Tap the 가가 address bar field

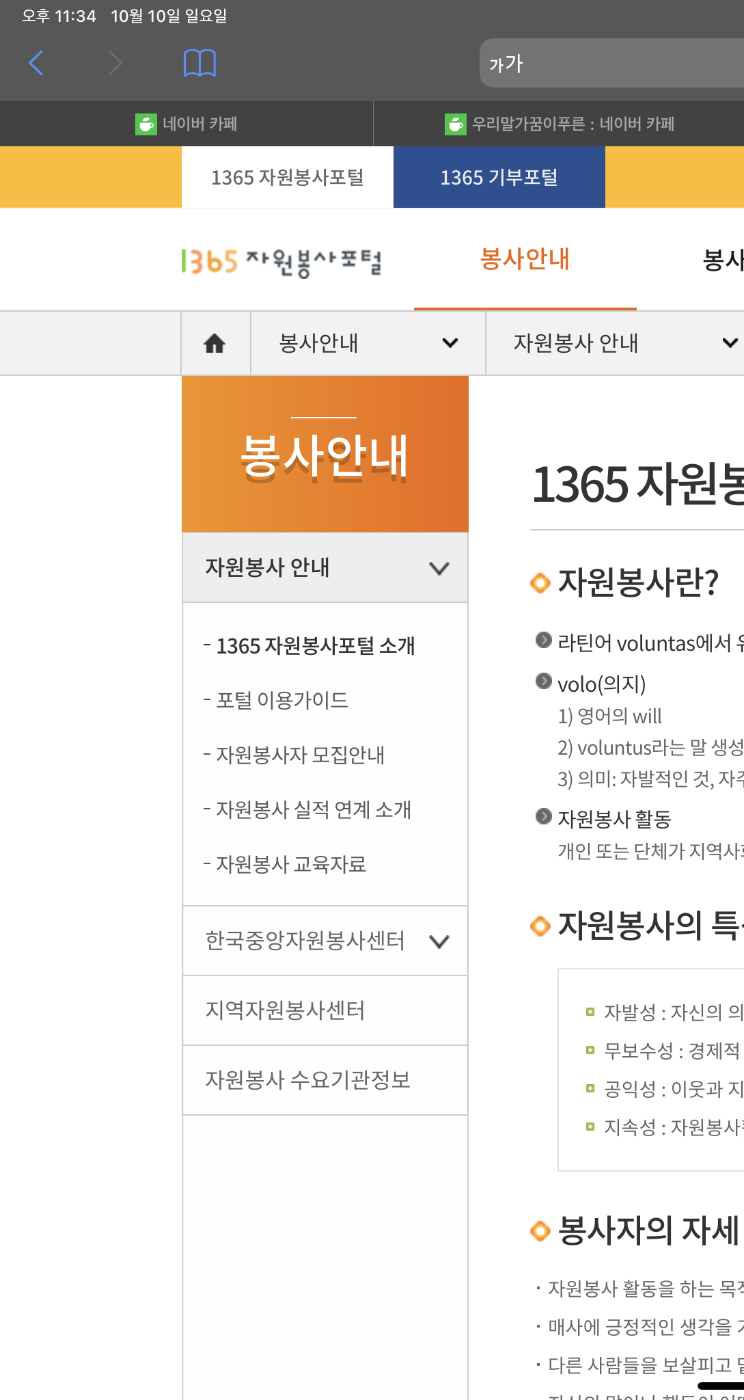(611, 63)
